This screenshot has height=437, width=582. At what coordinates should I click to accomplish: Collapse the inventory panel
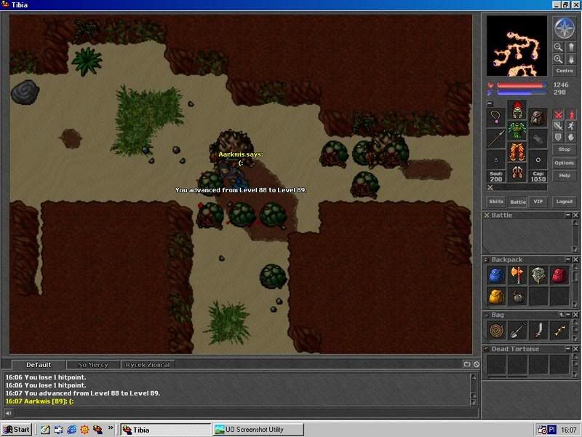pos(490,103)
